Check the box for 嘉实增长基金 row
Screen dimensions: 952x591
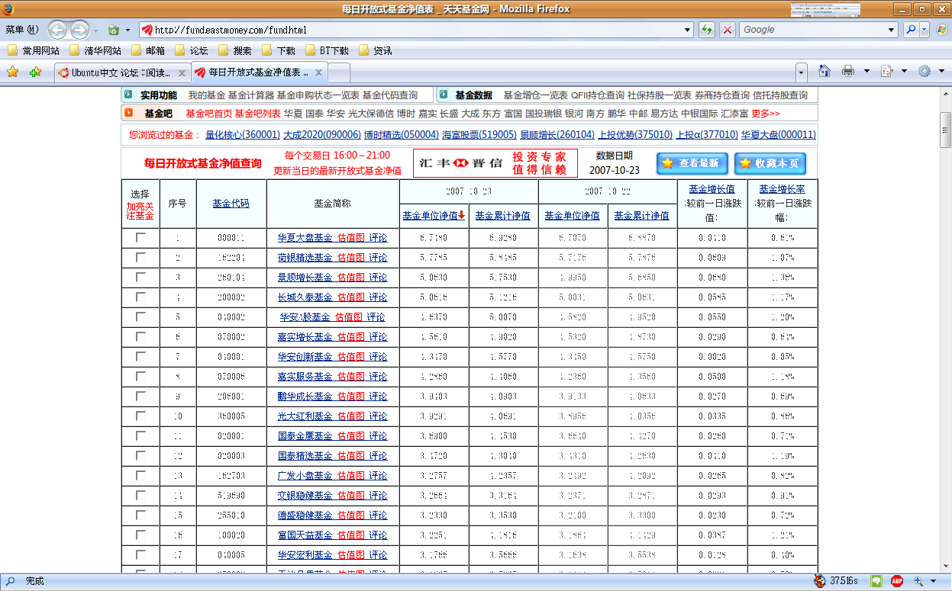(140, 336)
